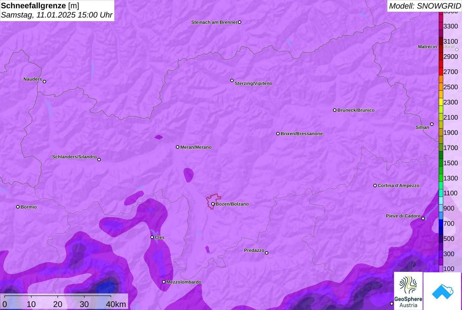Viewport: 462px width, 310px height.
Task: Click the Schneefallgrenze [m] title text
Action: click(40, 6)
